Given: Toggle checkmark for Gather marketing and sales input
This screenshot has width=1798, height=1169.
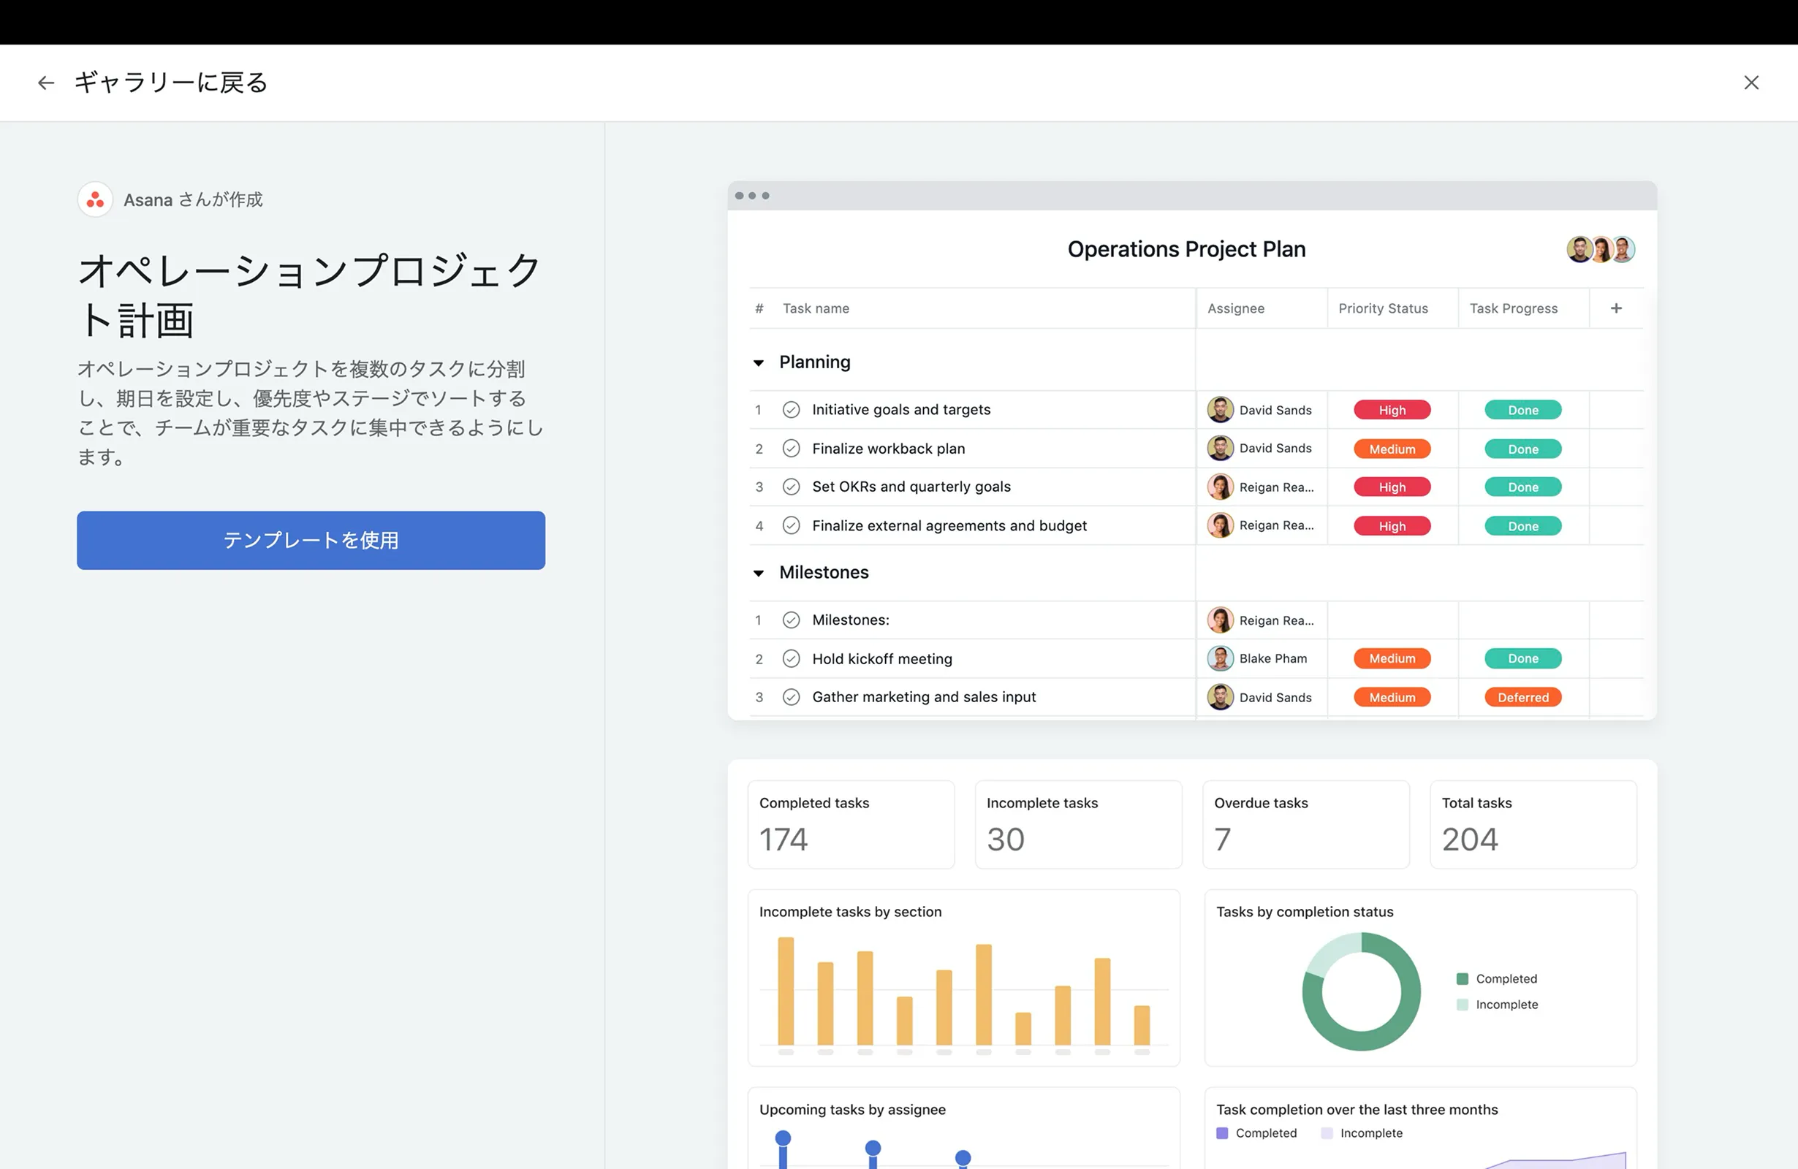Looking at the screenshot, I should 791,697.
